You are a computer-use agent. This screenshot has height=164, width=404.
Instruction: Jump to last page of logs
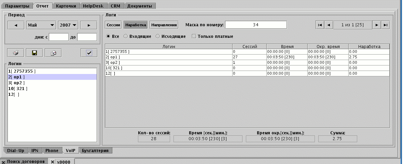pos(385,25)
